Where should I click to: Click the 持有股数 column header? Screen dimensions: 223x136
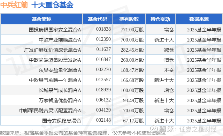129,19
